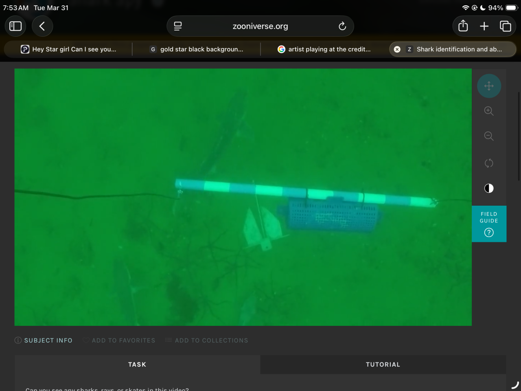This screenshot has height=391, width=521.
Task: Tap the Wi-Fi status icon
Action: tap(466, 8)
